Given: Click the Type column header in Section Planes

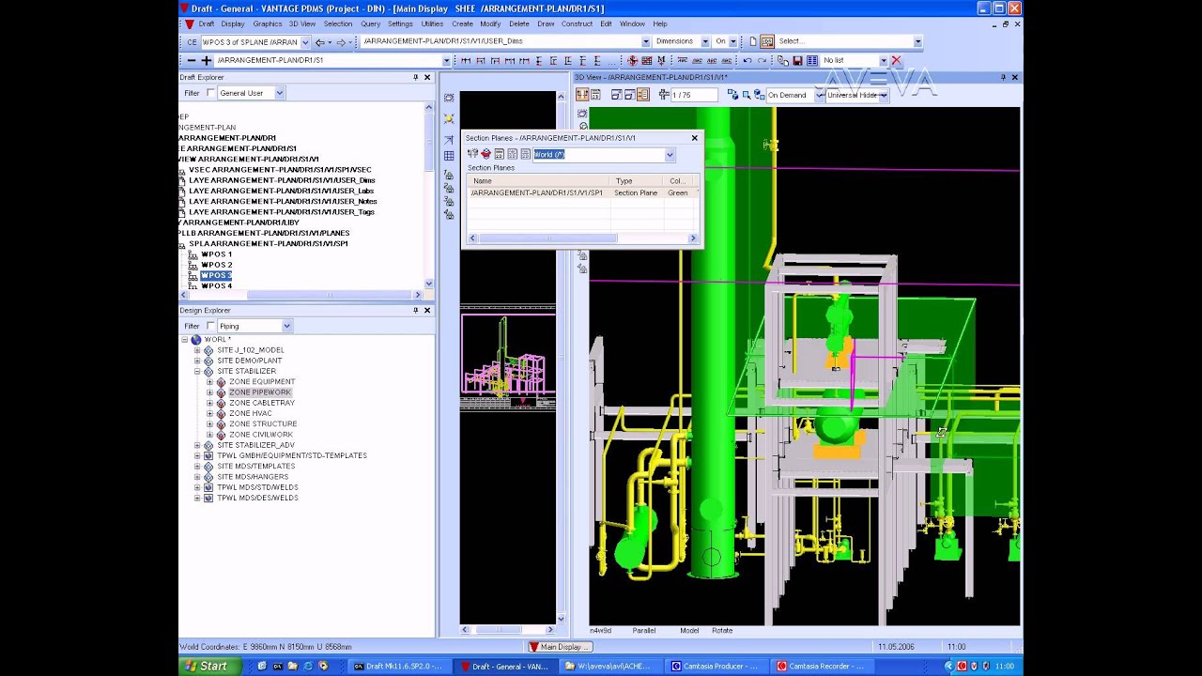Looking at the screenshot, I should pyautogui.click(x=637, y=180).
